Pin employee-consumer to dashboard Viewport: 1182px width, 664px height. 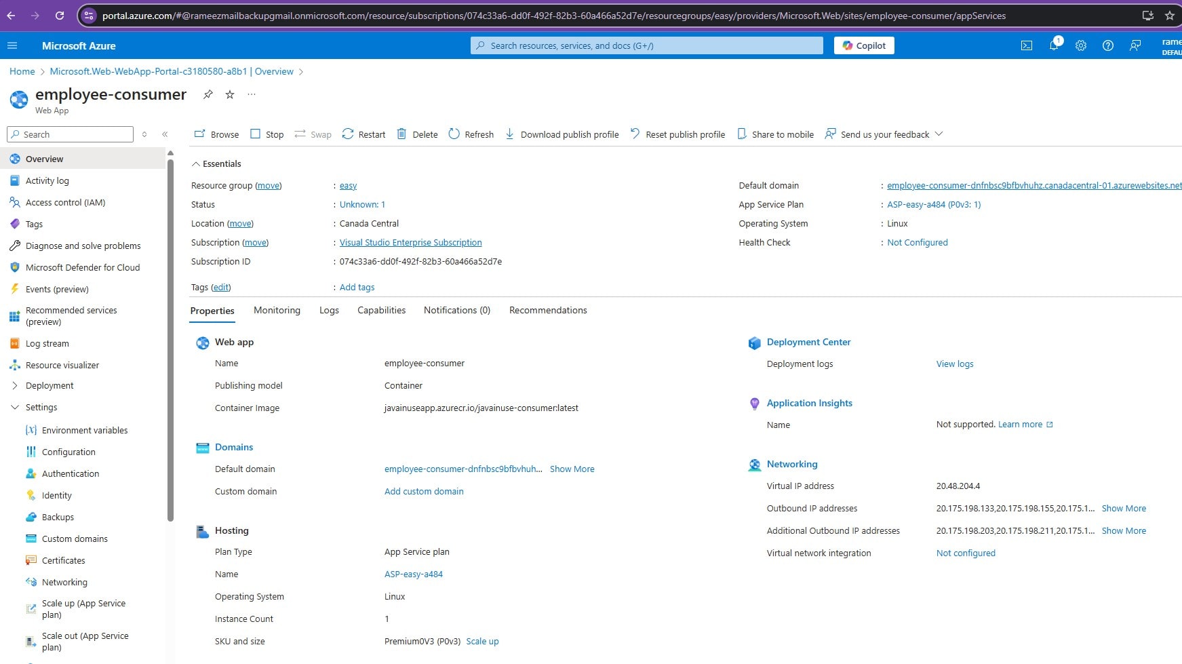point(208,94)
